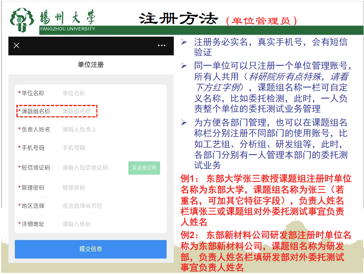Close the registration page with the X icon
Viewport: 364px width, 274px height.
coord(16,45)
